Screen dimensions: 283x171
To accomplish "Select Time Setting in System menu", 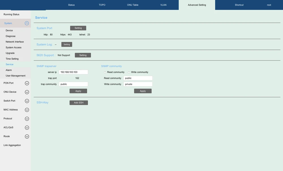I will coord(12,59).
